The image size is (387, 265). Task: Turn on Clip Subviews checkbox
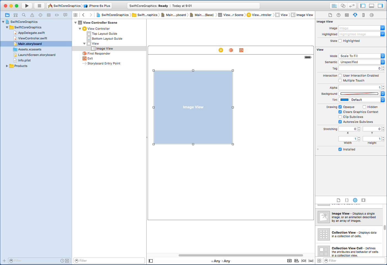[340, 117]
